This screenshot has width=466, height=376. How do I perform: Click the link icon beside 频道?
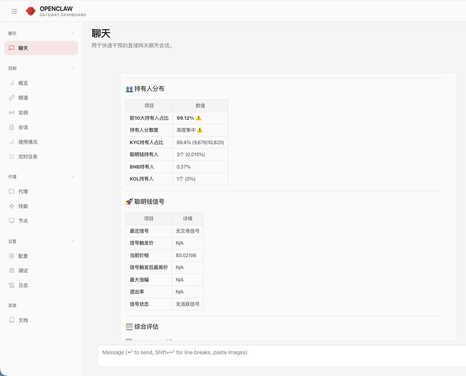click(x=12, y=98)
